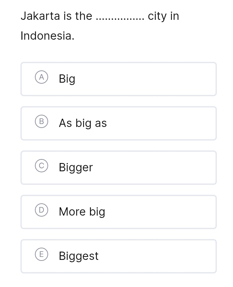Select the circled A radio icon
This screenshot has height=287, width=233.
(x=41, y=77)
